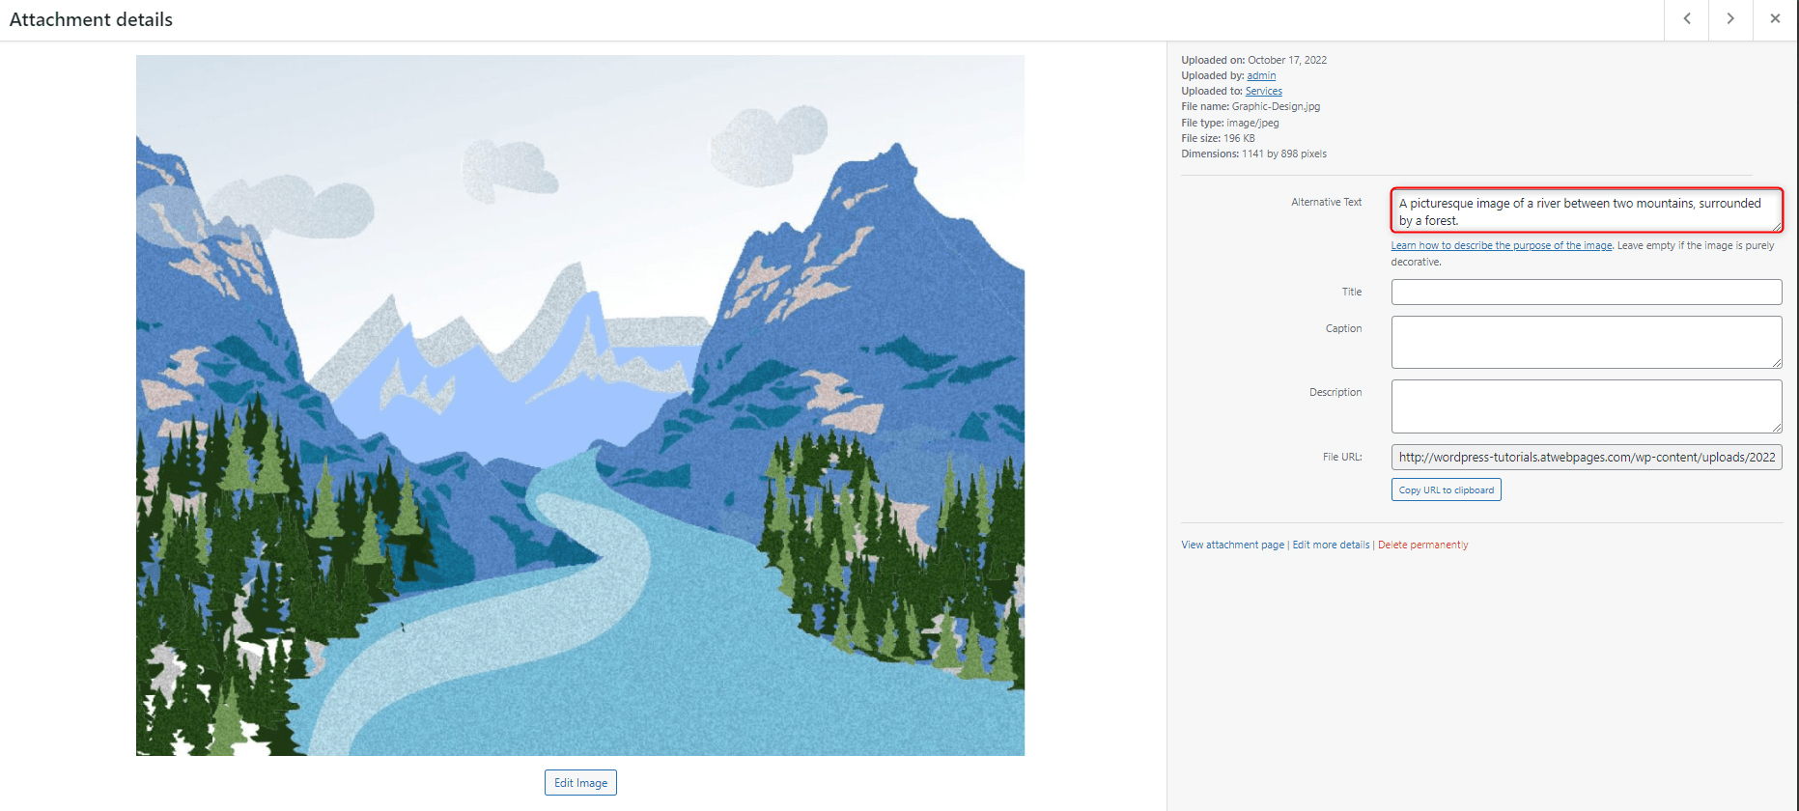Open the Edit more details link
Viewport: 1799px width, 811px height.
pyautogui.click(x=1331, y=545)
